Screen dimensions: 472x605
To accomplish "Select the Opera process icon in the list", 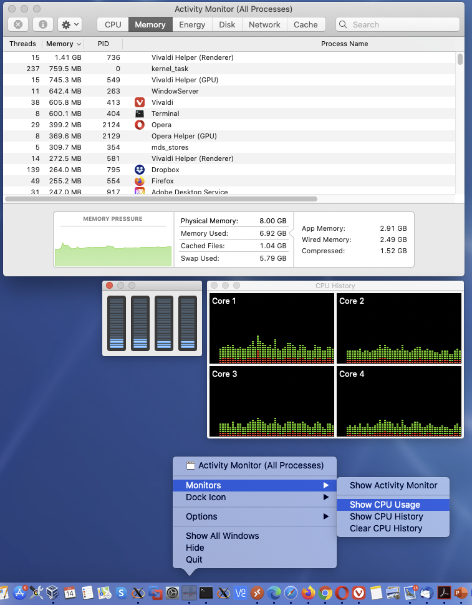I will [x=140, y=125].
